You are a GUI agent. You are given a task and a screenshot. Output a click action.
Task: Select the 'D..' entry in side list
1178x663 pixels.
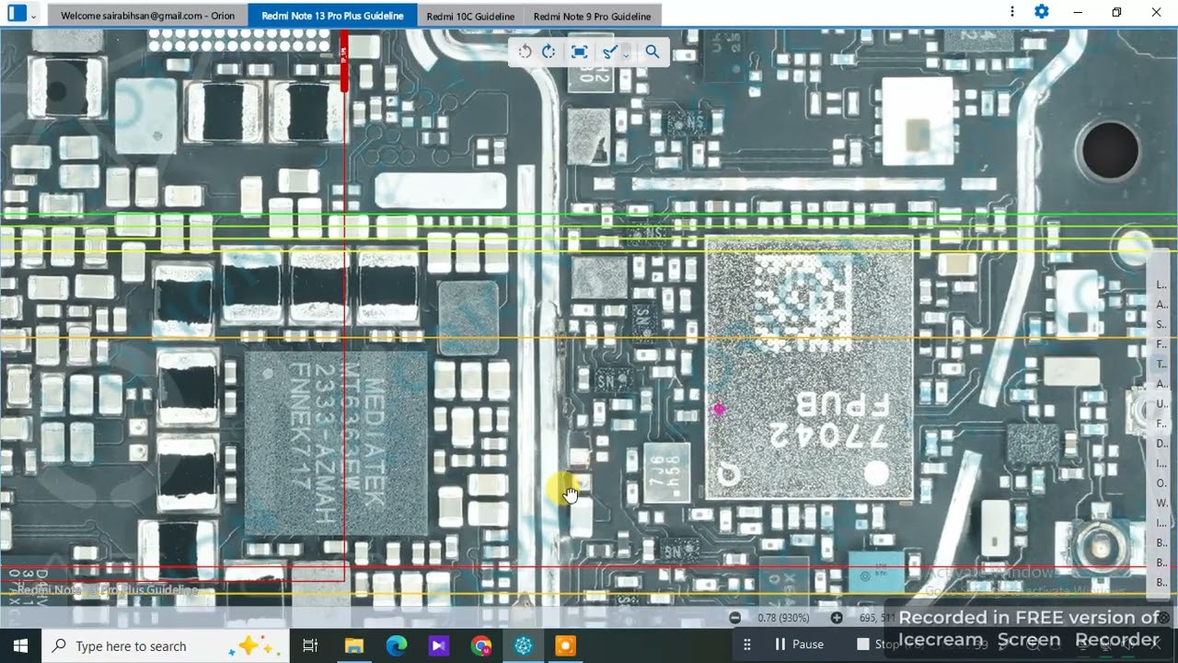point(1161,444)
